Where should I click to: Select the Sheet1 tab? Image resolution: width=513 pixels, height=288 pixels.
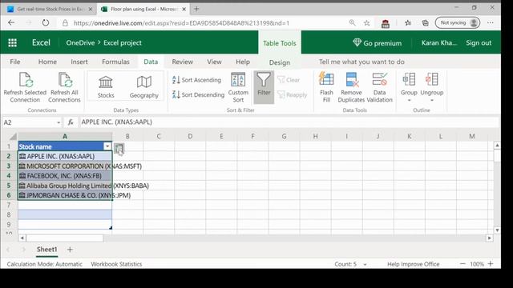click(x=46, y=250)
